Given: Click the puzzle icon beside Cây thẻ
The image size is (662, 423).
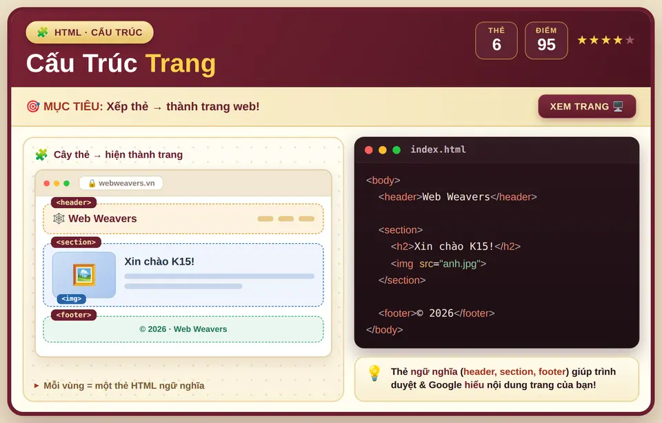Looking at the screenshot, I should tap(41, 155).
